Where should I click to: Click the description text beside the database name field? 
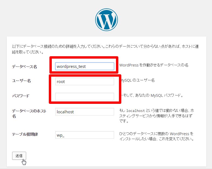tap(153, 65)
